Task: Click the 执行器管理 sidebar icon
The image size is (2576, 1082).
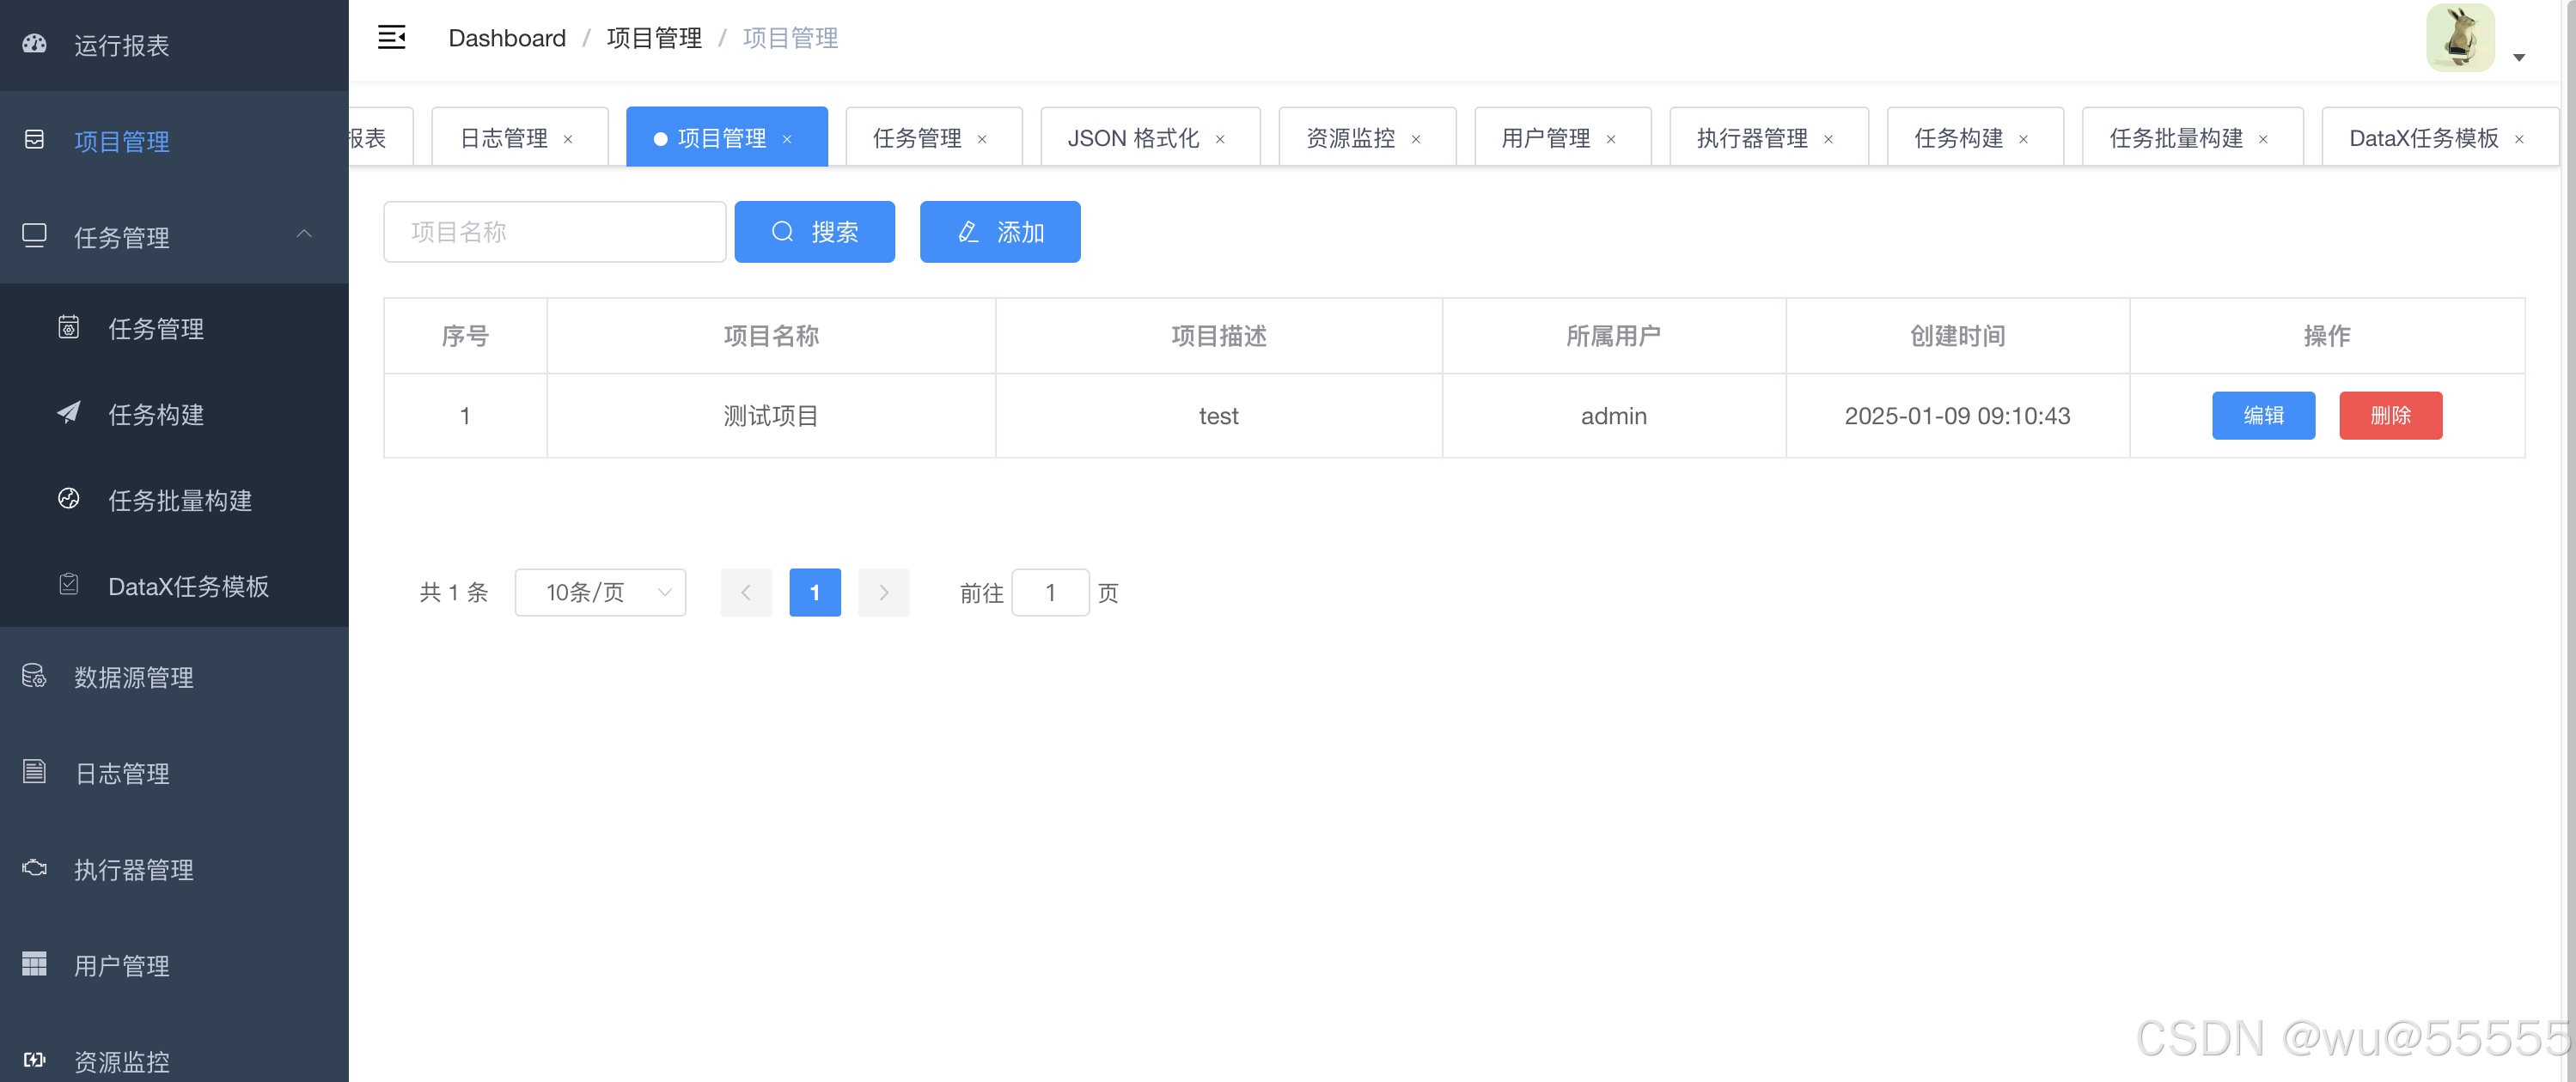Action: [34, 868]
